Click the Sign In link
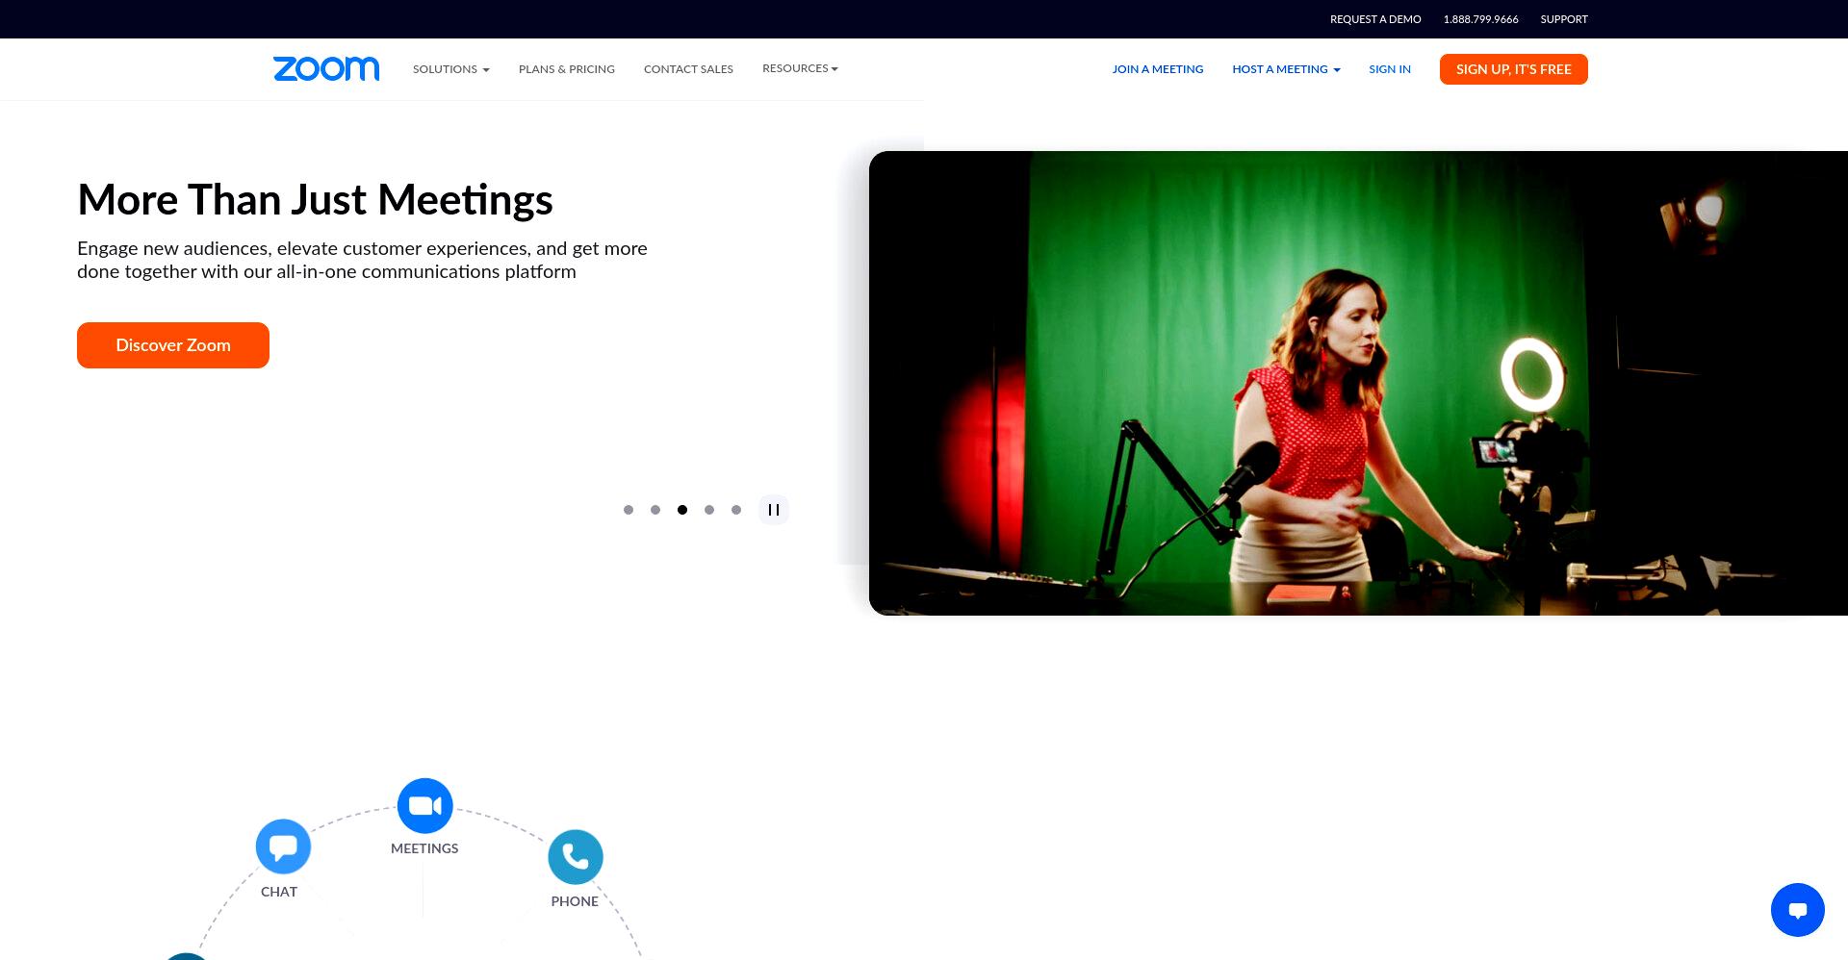1848x960 pixels. [x=1390, y=69]
